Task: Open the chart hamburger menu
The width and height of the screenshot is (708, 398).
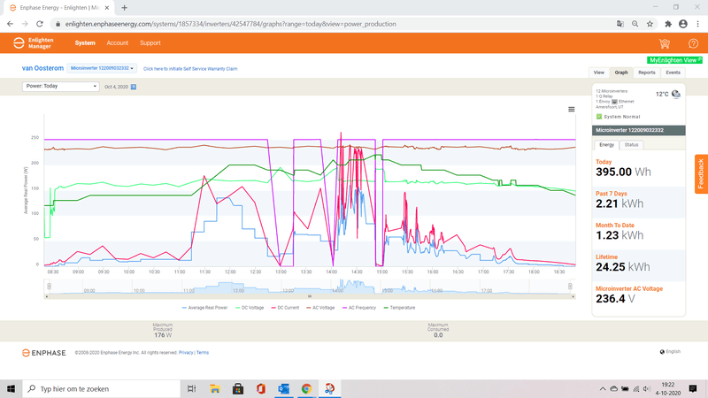Action: click(571, 109)
